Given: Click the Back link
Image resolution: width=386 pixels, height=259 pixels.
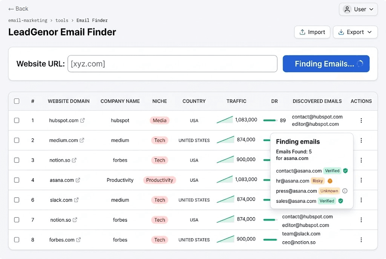Looking at the screenshot, I should 18,9.
